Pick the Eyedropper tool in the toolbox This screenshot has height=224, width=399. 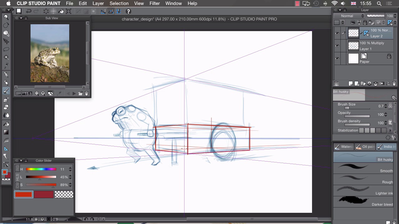coord(6,66)
